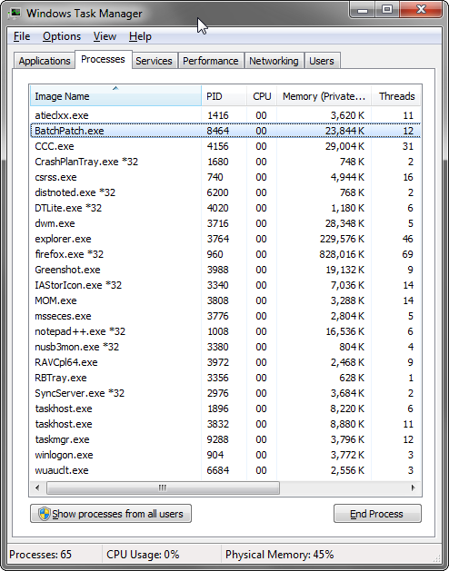Click the sort arrow above Image Name
Image resolution: width=449 pixels, height=571 pixels.
point(115,88)
